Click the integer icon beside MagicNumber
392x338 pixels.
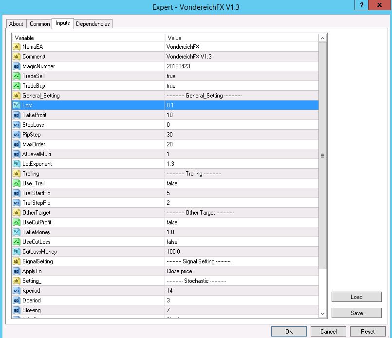(x=16, y=66)
